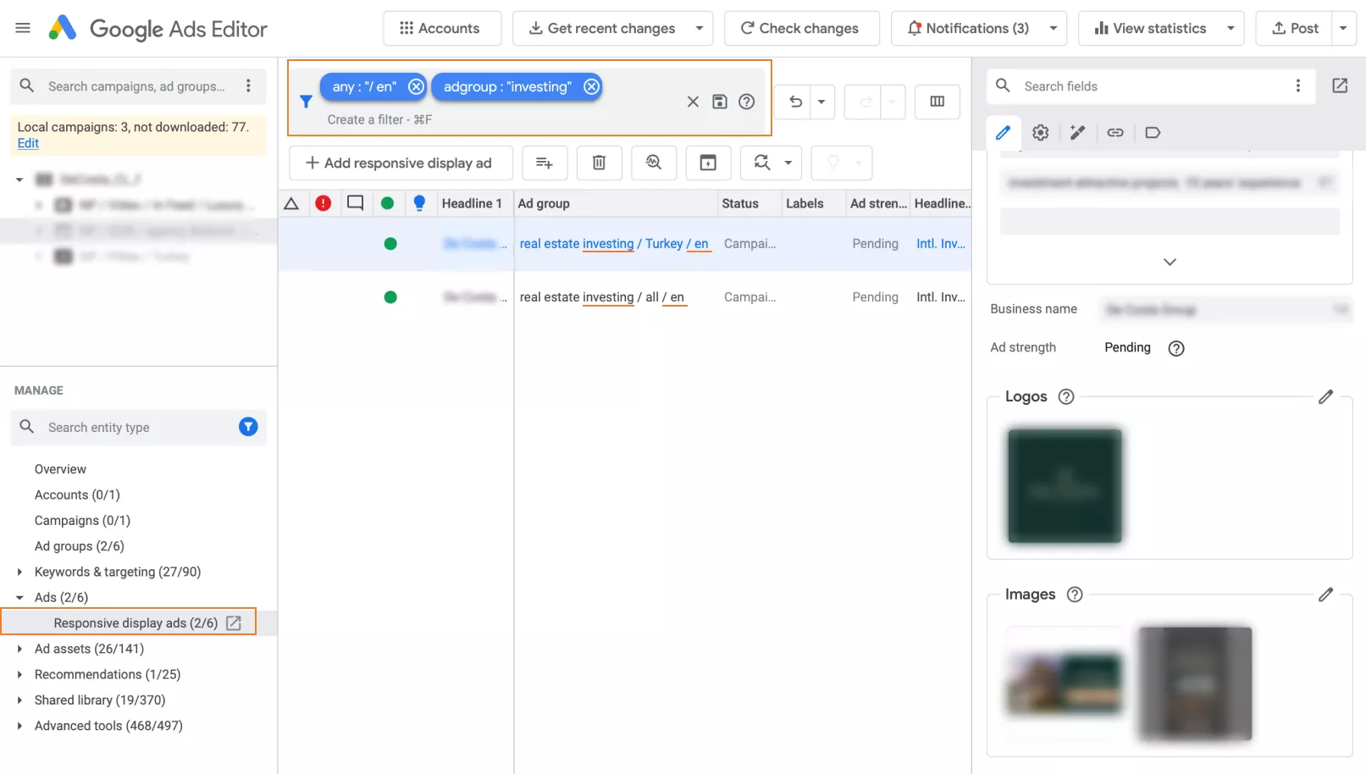Image resolution: width=1366 pixels, height=774 pixels.
Task: Open the advanced search tool icon
Action: point(654,163)
